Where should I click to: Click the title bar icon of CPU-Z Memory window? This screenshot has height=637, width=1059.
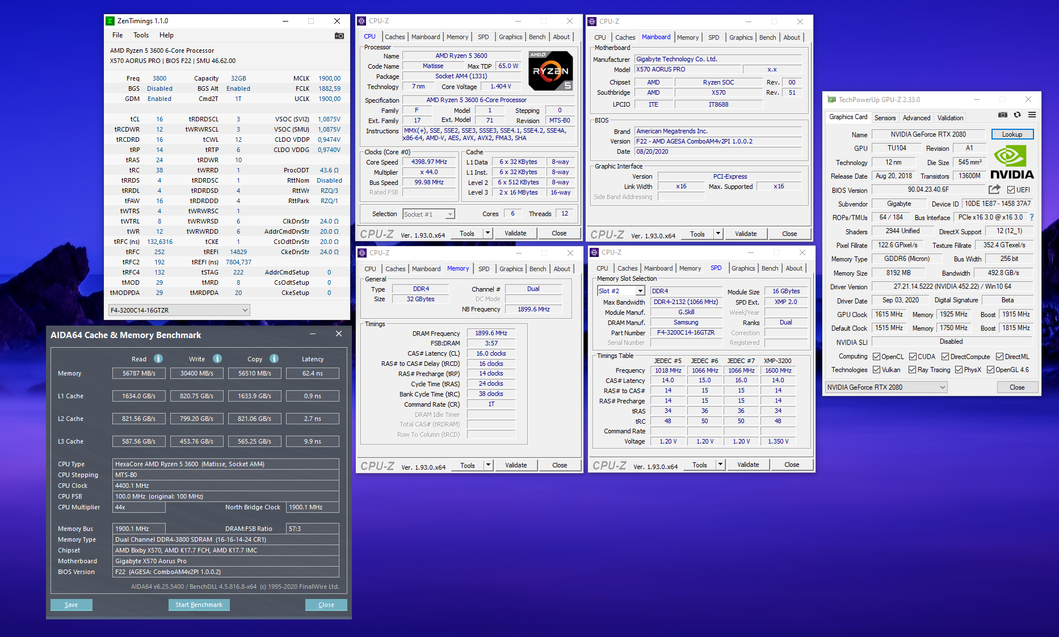362,253
